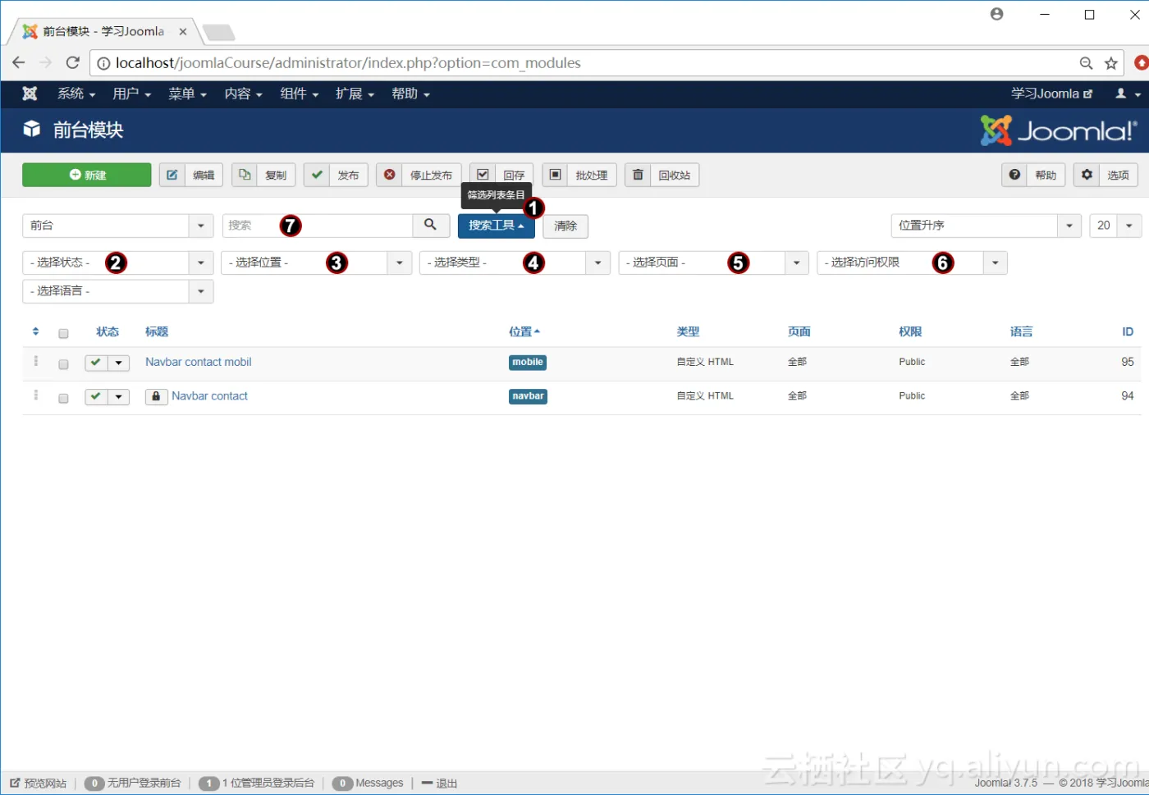The image size is (1149, 795).
Task: Click the bookmark star icon
Action: [x=1111, y=63]
